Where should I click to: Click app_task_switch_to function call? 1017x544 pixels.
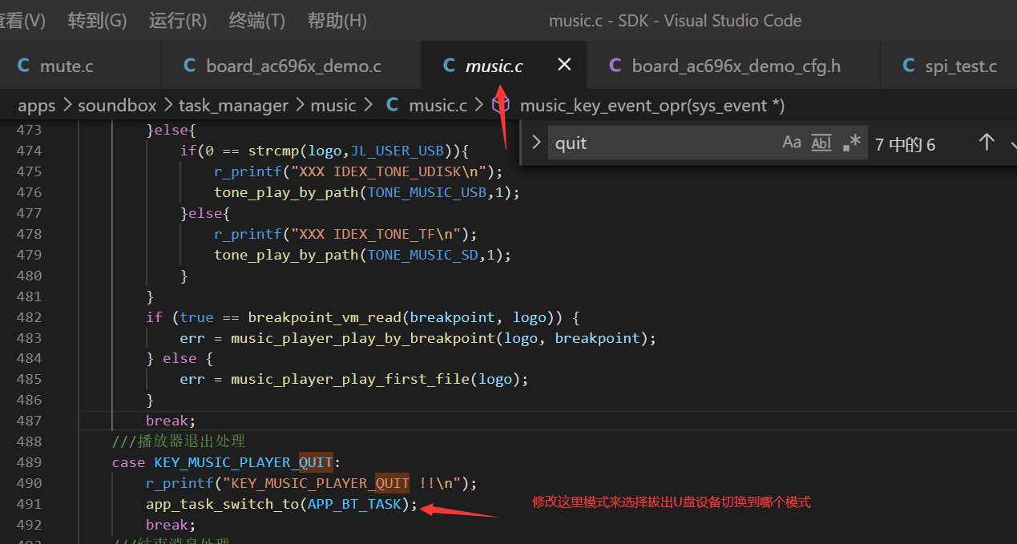(x=222, y=504)
